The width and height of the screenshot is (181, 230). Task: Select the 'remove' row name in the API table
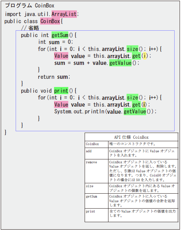coord(91,162)
